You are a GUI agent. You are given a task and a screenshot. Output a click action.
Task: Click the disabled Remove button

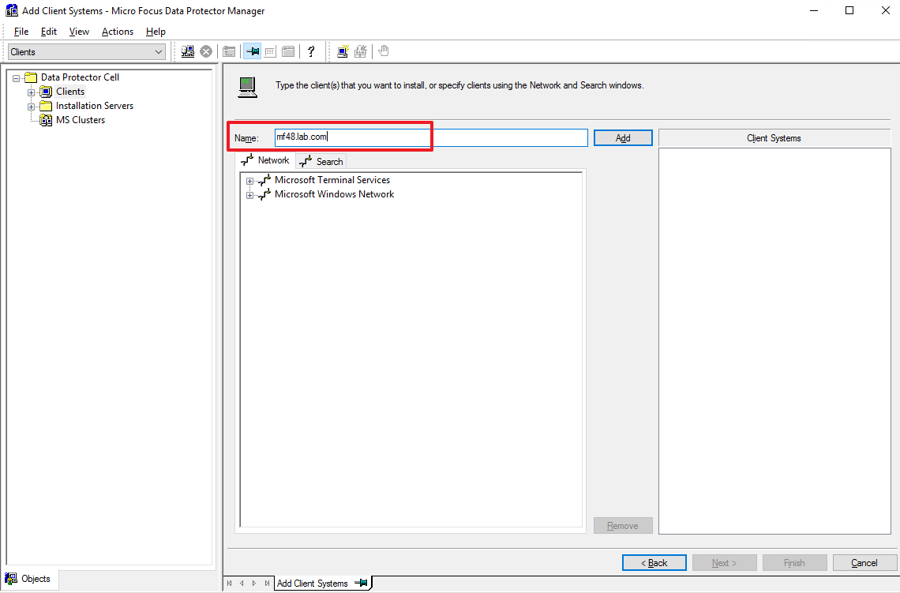click(x=623, y=525)
